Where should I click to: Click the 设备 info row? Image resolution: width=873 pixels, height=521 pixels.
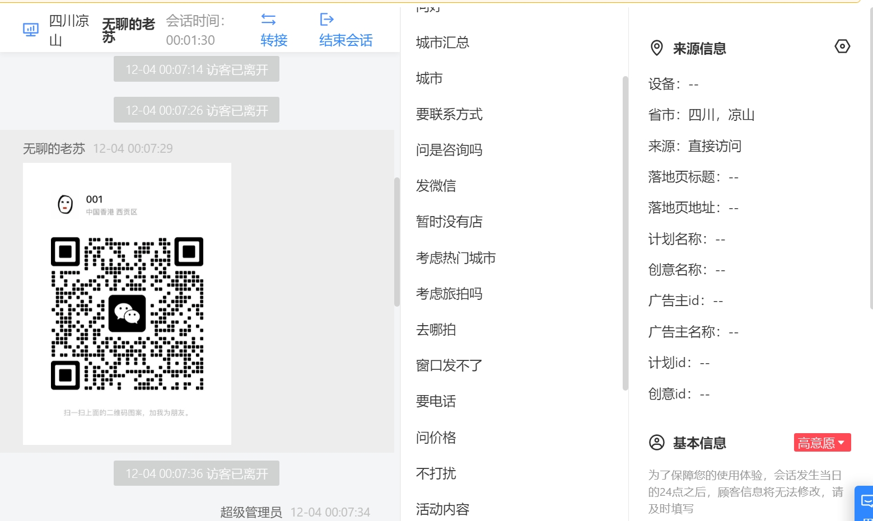tap(673, 84)
